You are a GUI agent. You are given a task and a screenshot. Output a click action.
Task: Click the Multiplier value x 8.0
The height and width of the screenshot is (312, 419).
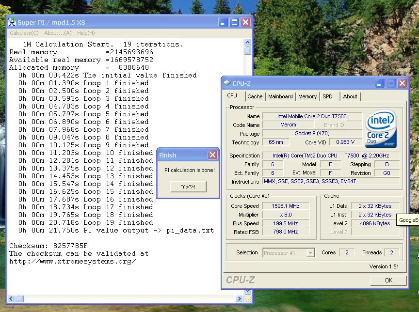tap(285, 215)
